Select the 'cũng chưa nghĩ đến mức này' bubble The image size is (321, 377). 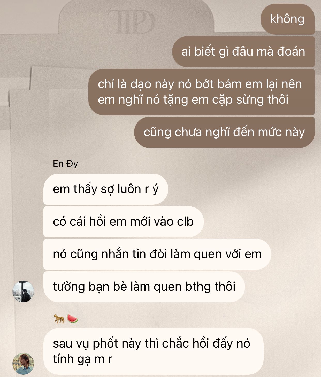point(224,132)
